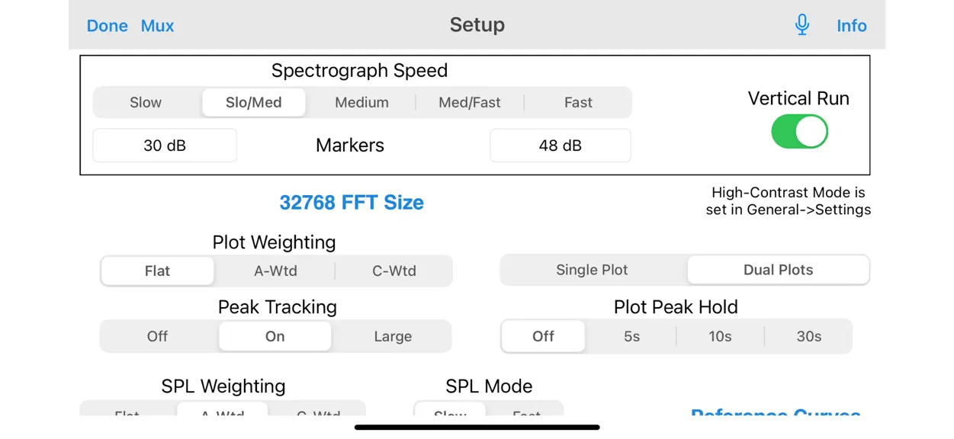Change the 32768 FFT Size setting
This screenshot has width=954, height=439.
[x=352, y=203]
